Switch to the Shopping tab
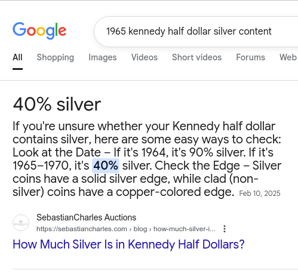The image size is (298, 276). pos(56,57)
